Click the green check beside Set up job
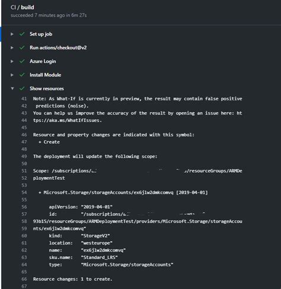The image size is (281, 289). coord(22,34)
